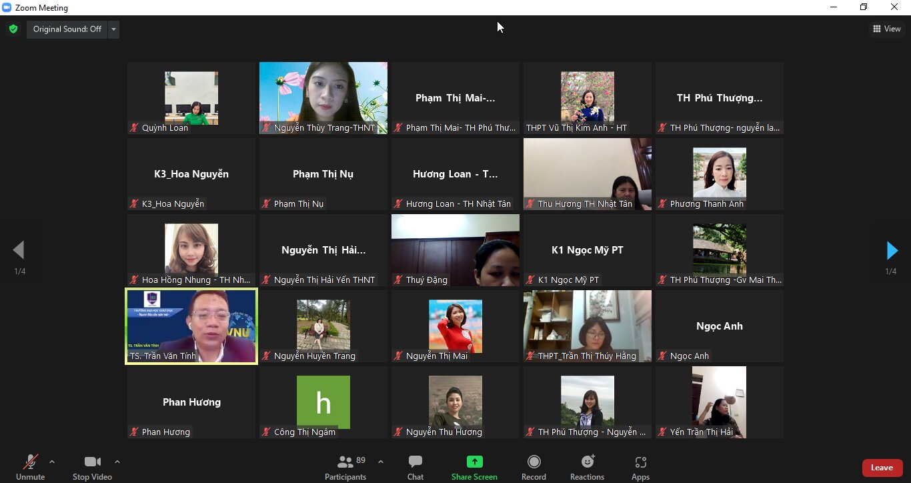
Task: Toggle Original Sound: Off button
Action: click(x=67, y=29)
